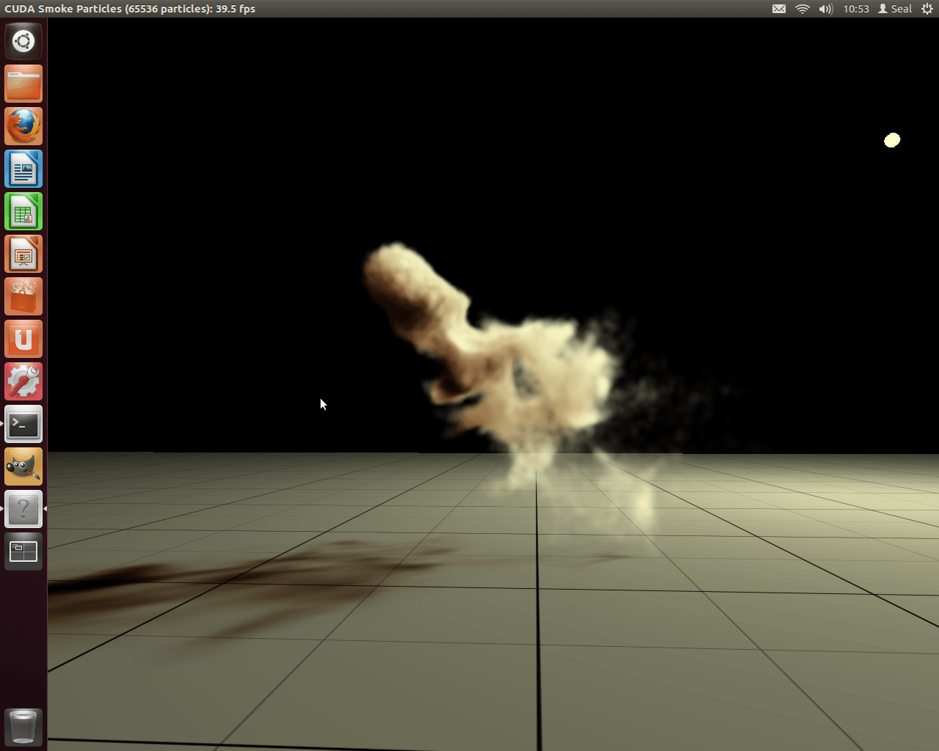This screenshot has width=939, height=751.
Task: Open LibreOffice Calc spreadsheet
Action: (x=23, y=210)
